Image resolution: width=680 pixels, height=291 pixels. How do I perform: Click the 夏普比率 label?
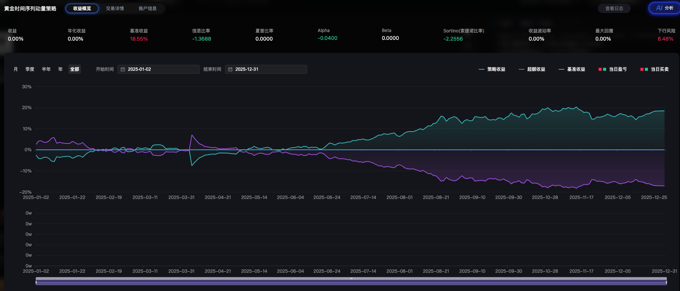264,31
